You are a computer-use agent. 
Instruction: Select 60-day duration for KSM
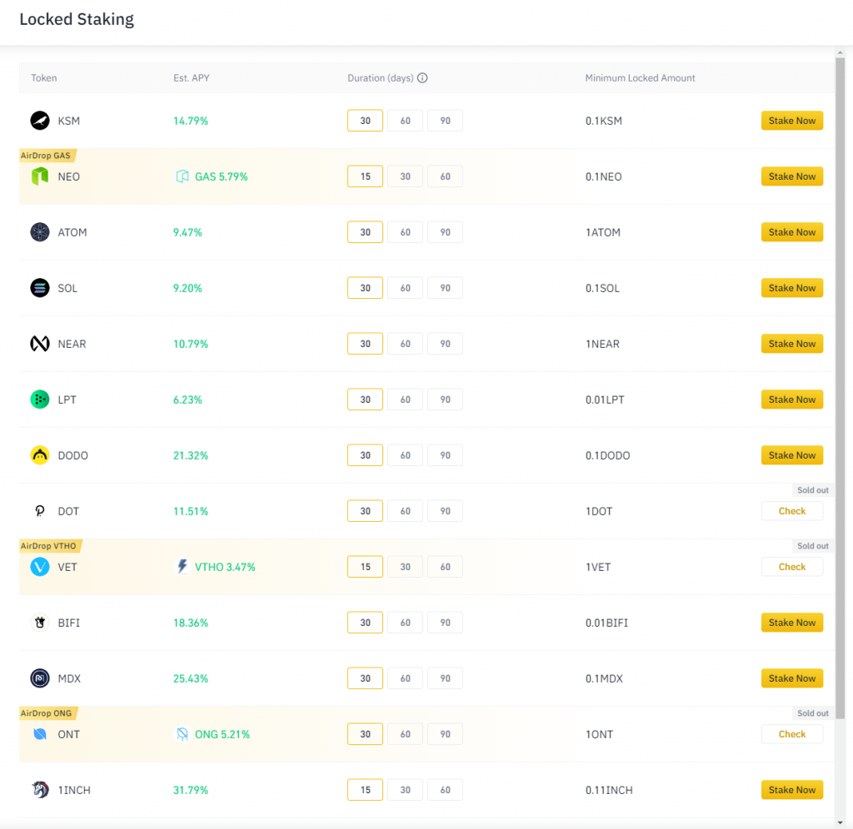[x=405, y=121]
